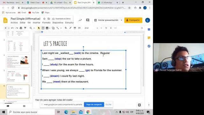The width and height of the screenshot is (204, 115).
Task: Open the Keep notes side panel icon
Action: [x=149, y=38]
